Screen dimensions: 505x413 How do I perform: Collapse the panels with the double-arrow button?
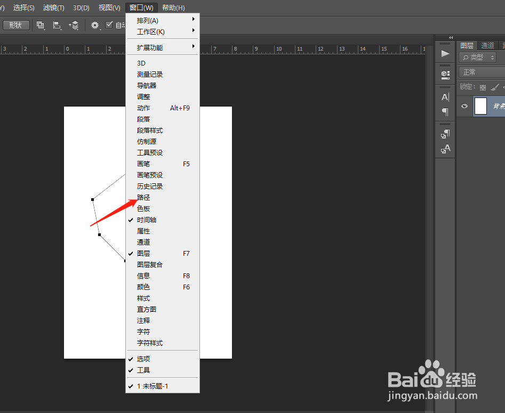click(x=451, y=37)
